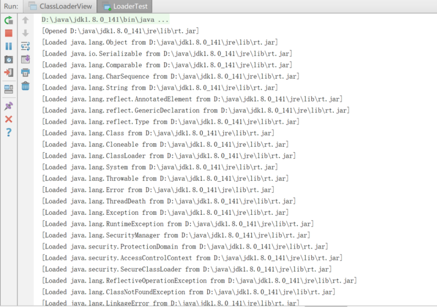The image size is (437, 307).
Task: Expand the folded java command line
Action: [x=105, y=20]
